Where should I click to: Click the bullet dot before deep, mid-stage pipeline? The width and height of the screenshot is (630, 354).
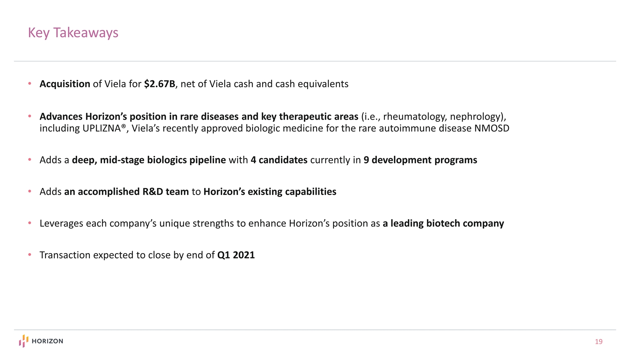30,160
